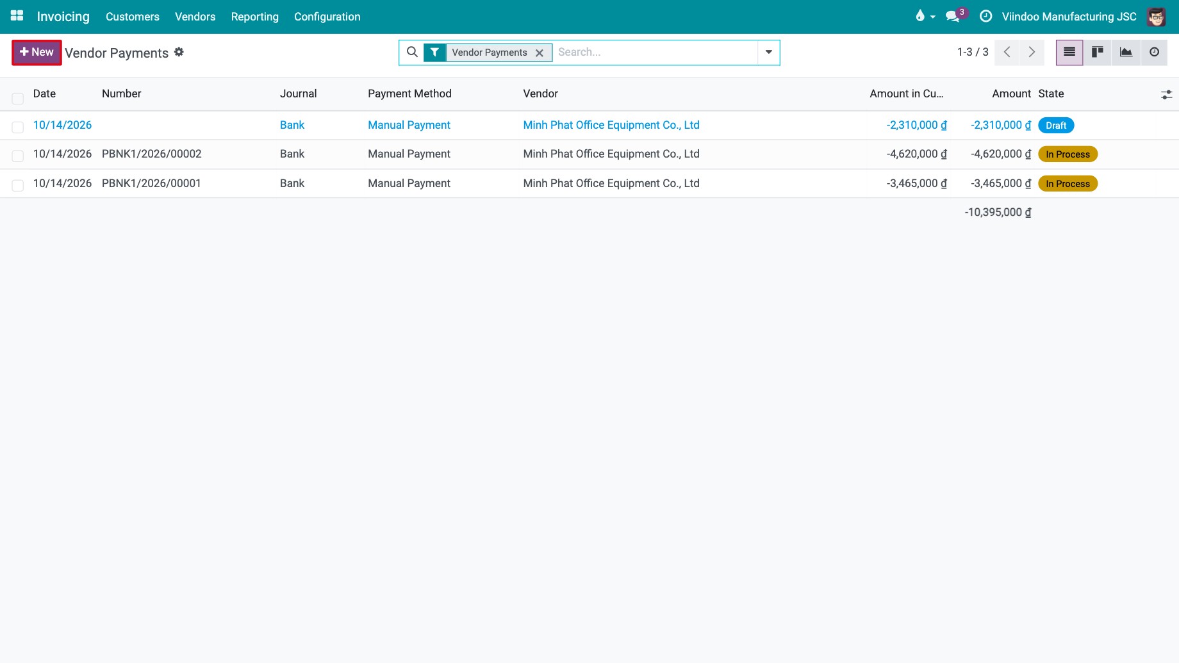This screenshot has width=1179, height=663.
Task: Open the user avatar menu
Action: pos(1157,17)
